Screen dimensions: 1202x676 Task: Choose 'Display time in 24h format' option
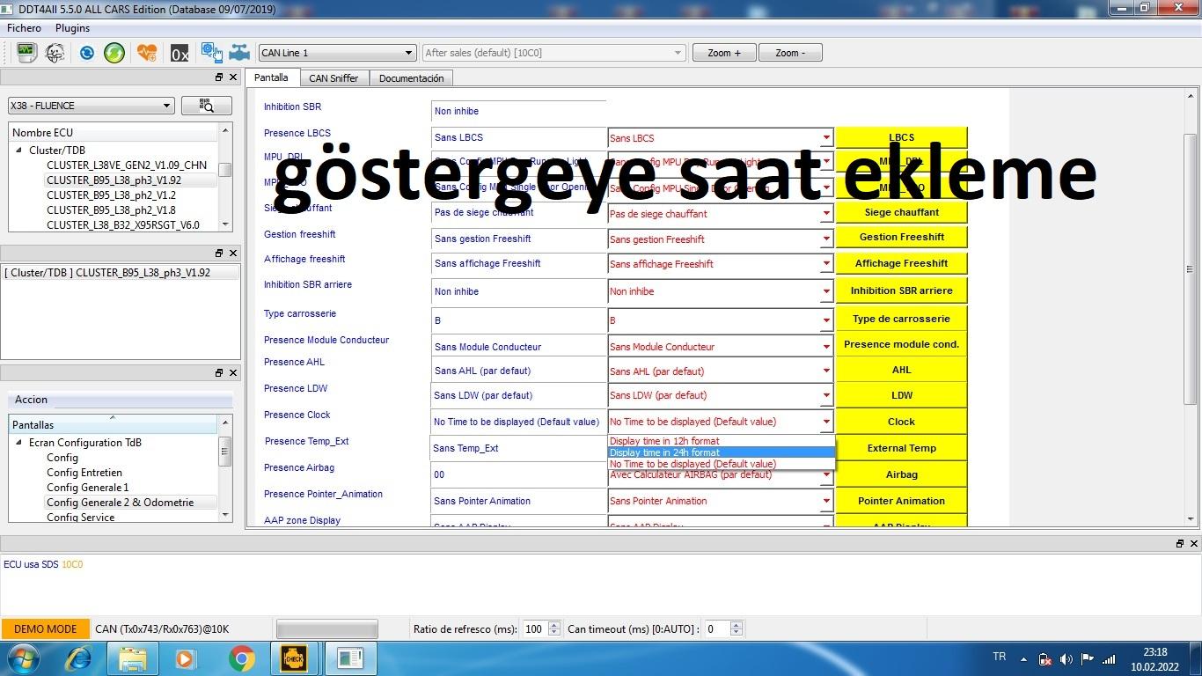pyautogui.click(x=664, y=452)
